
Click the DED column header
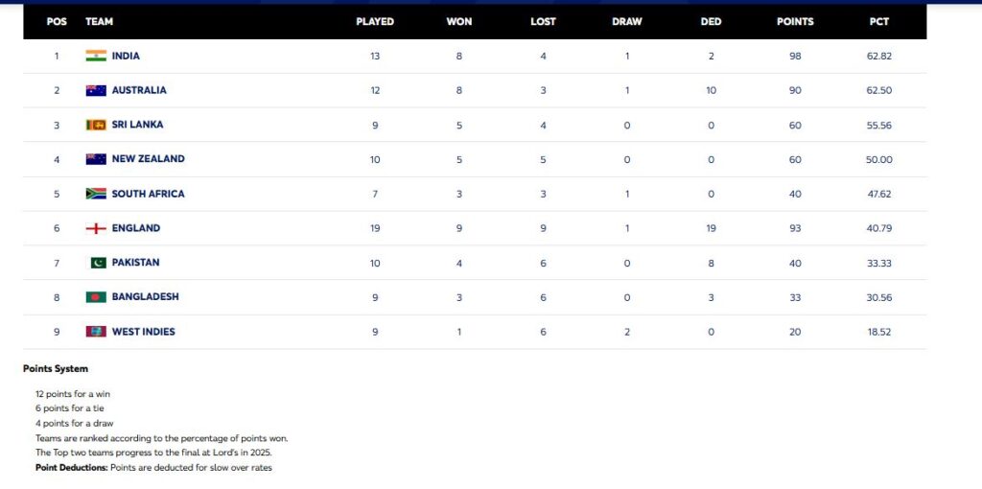711,21
